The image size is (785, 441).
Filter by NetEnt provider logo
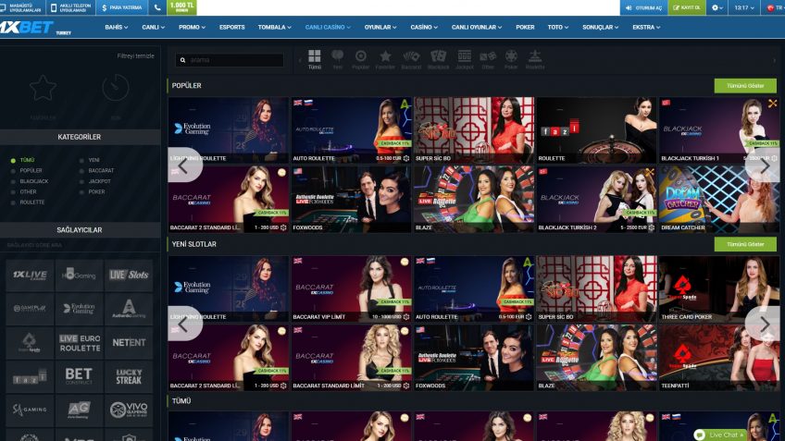coord(129,342)
